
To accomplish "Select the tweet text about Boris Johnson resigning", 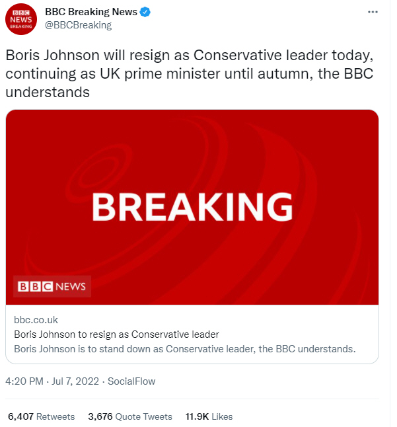I will coord(189,73).
